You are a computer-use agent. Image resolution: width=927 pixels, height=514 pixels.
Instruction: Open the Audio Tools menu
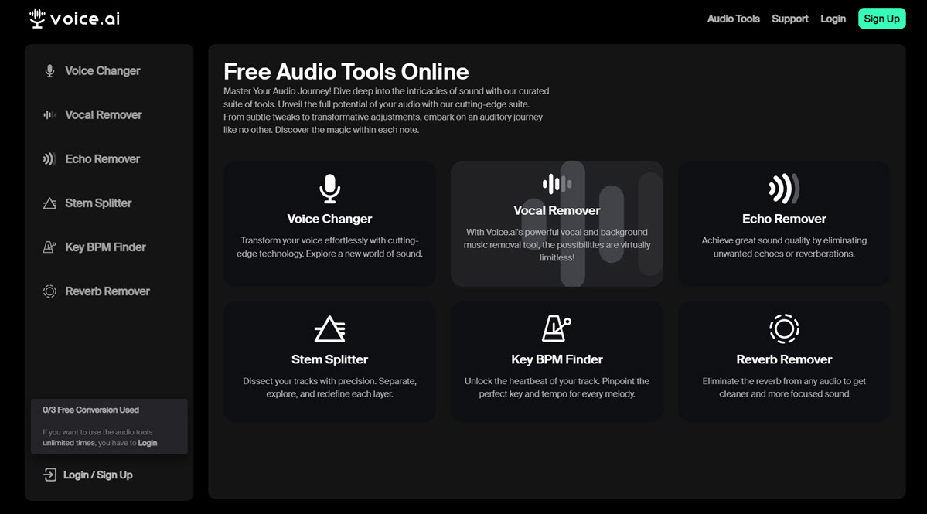coord(733,19)
